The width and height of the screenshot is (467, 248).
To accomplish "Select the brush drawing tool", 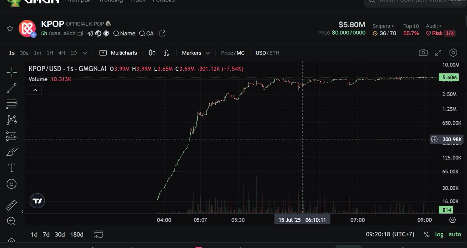I will pyautogui.click(x=12, y=152).
